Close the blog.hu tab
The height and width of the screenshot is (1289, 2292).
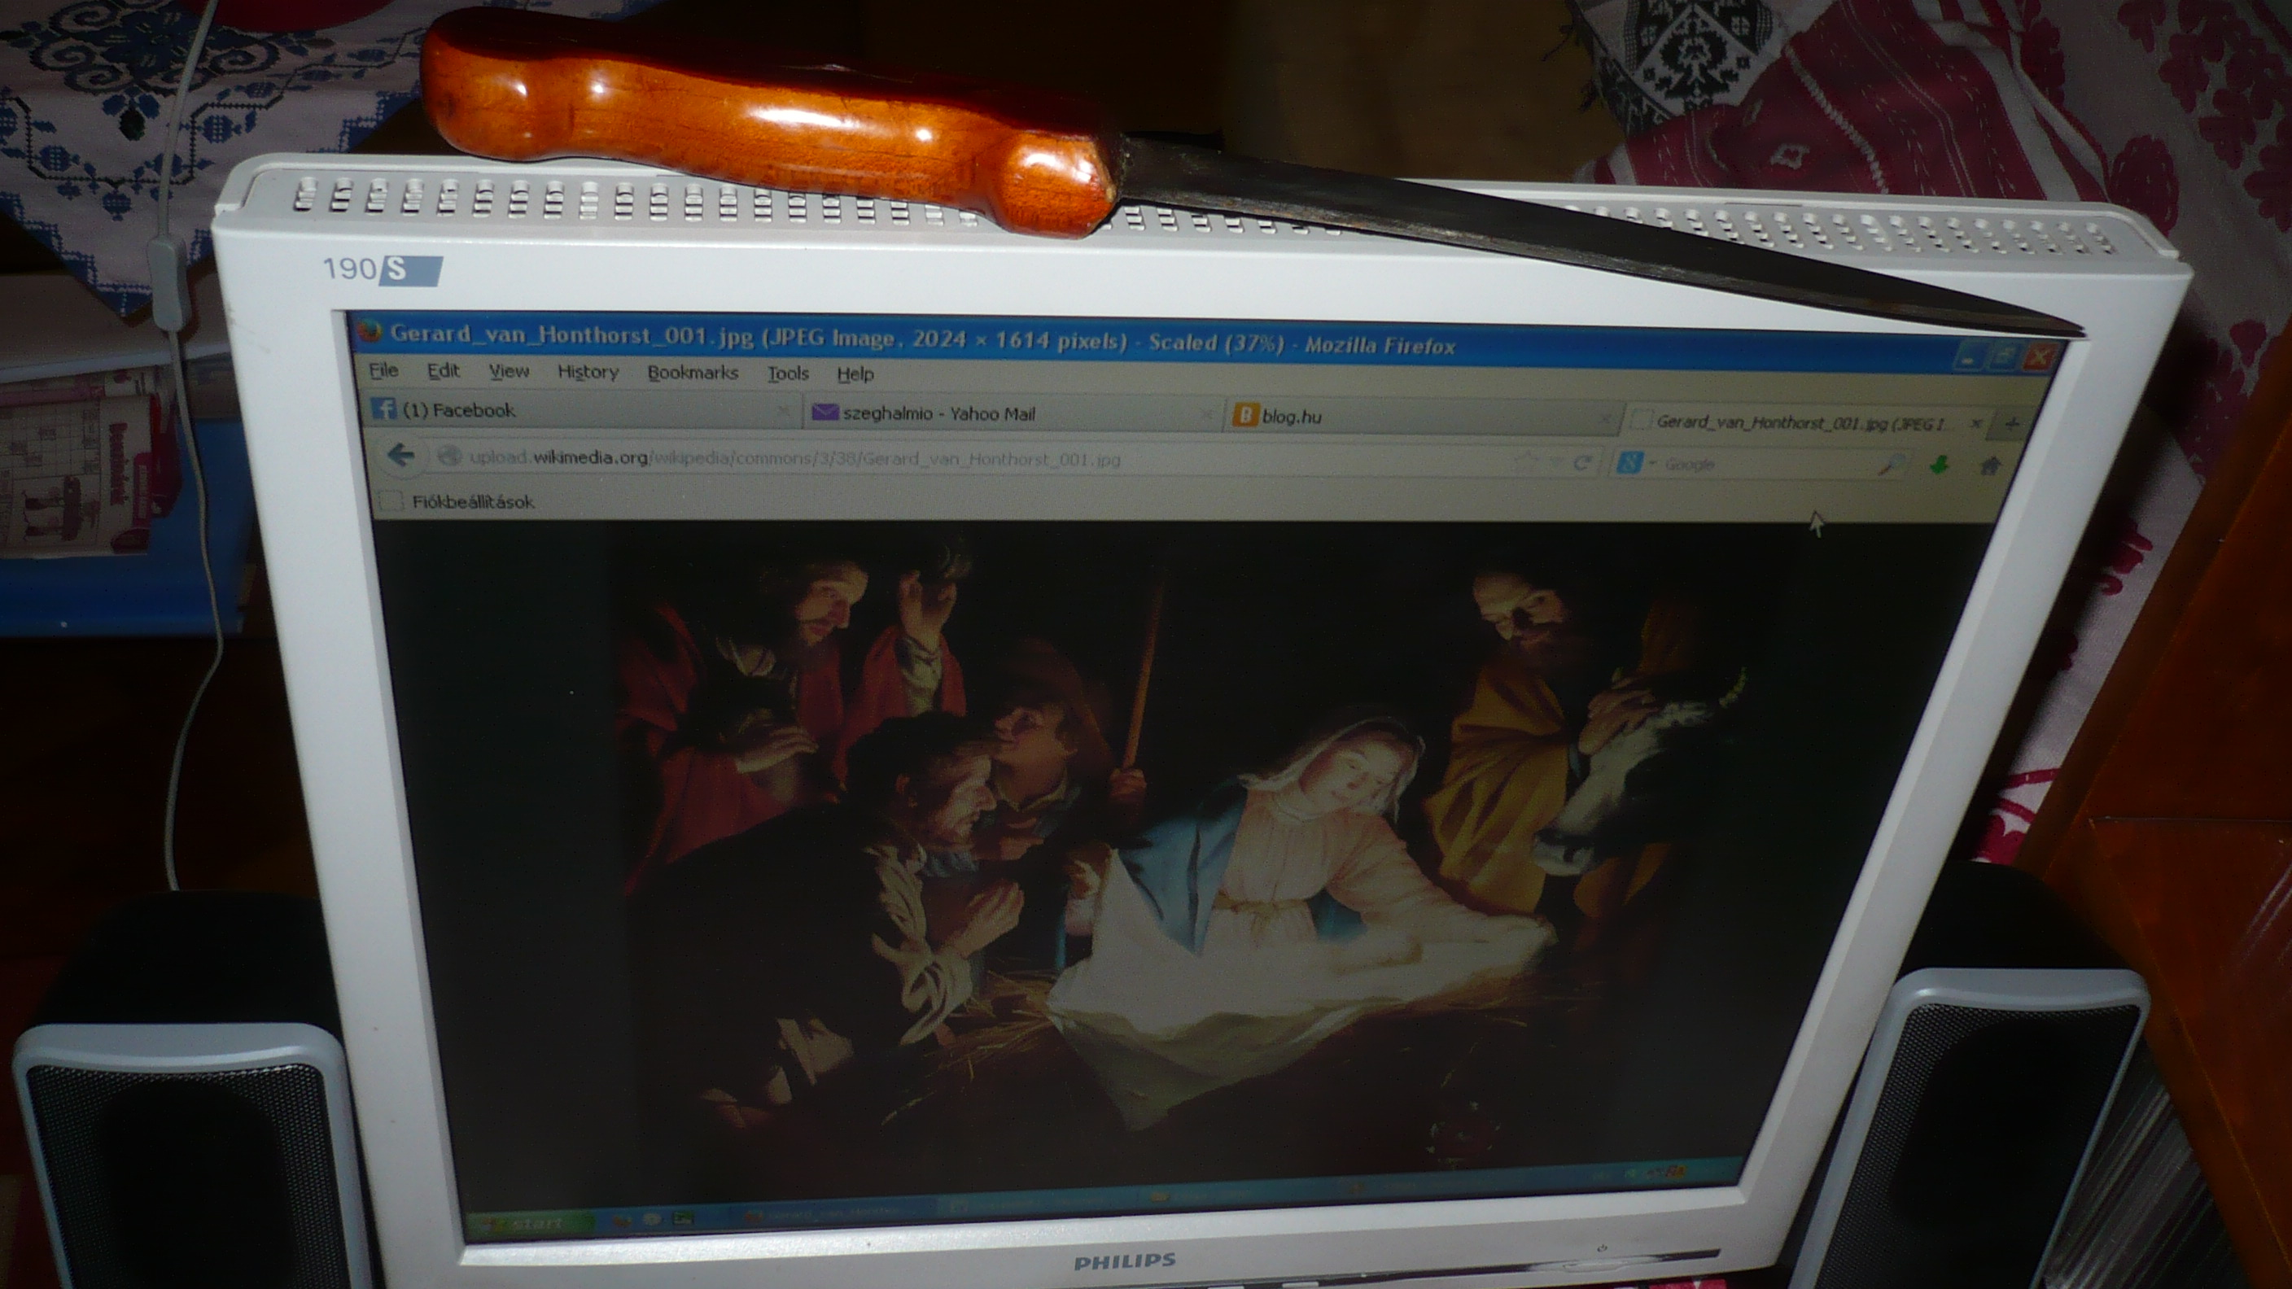1604,418
